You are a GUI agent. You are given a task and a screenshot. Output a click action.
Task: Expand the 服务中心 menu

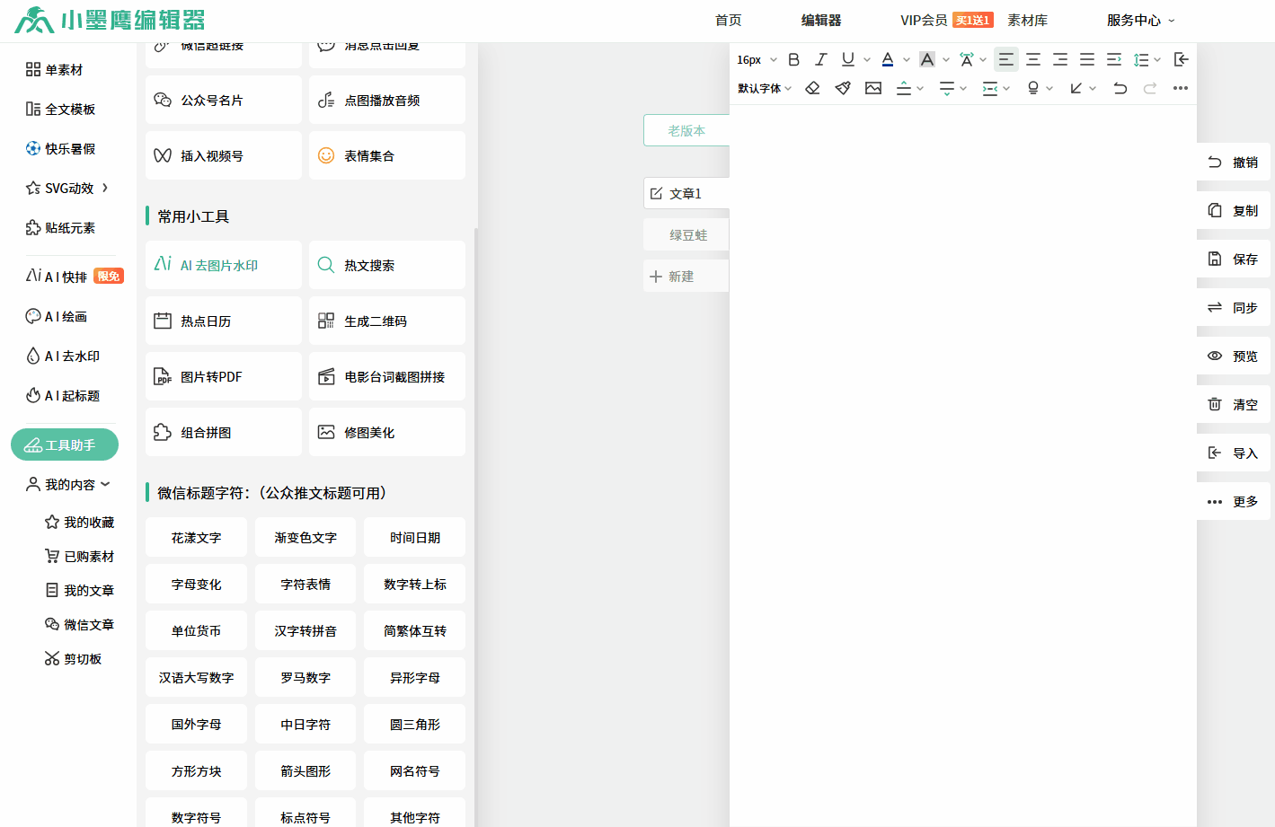click(1140, 20)
